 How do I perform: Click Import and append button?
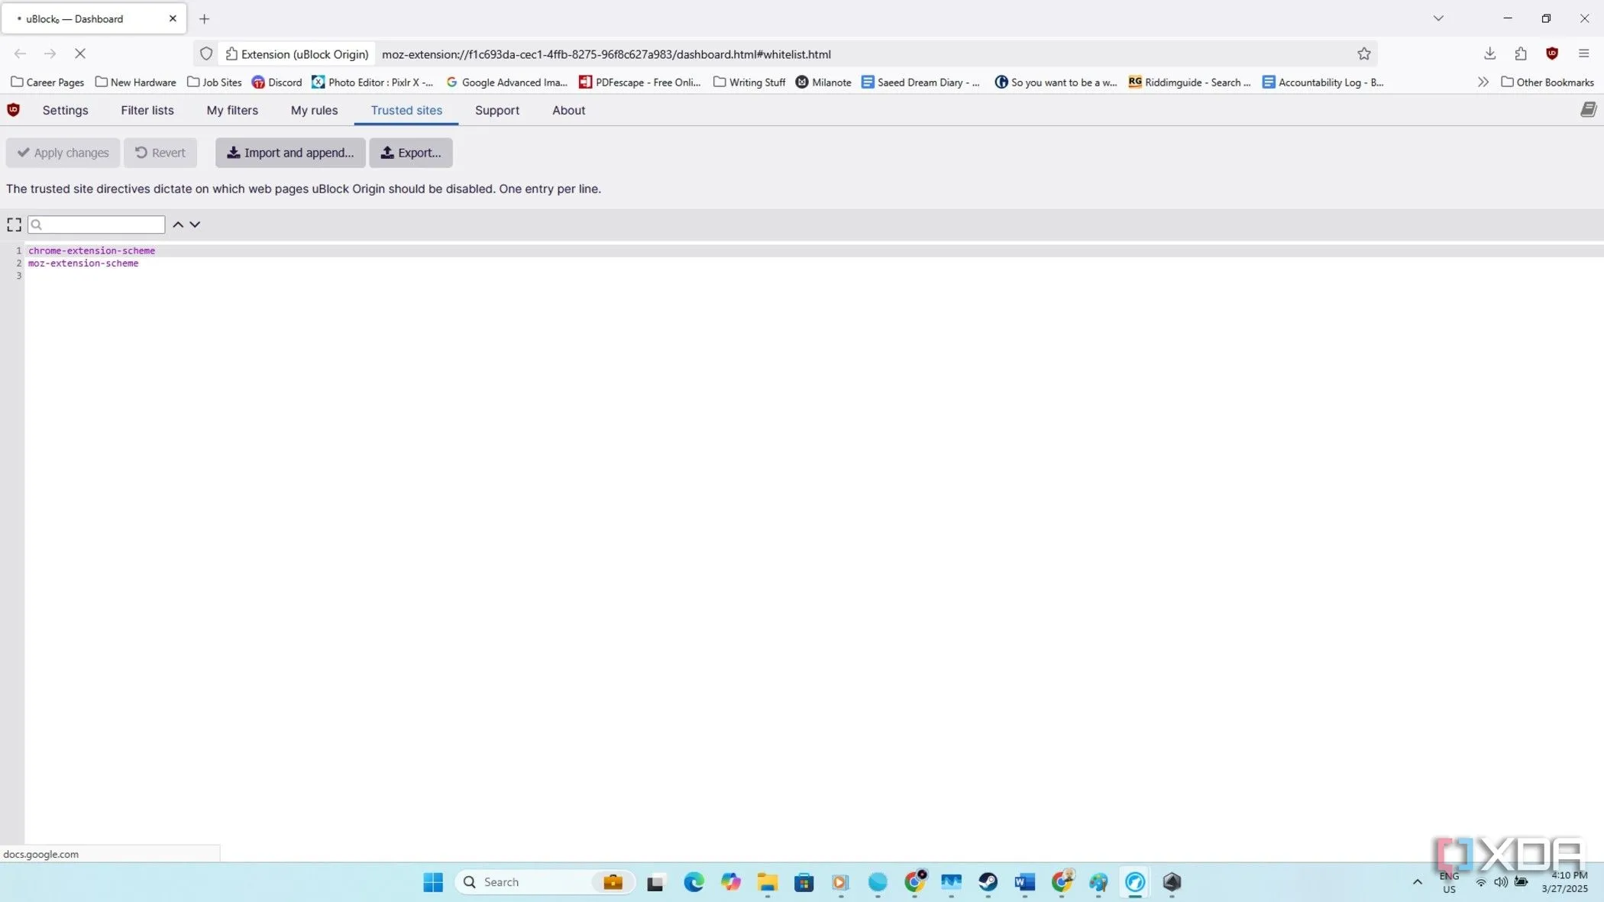pos(290,153)
